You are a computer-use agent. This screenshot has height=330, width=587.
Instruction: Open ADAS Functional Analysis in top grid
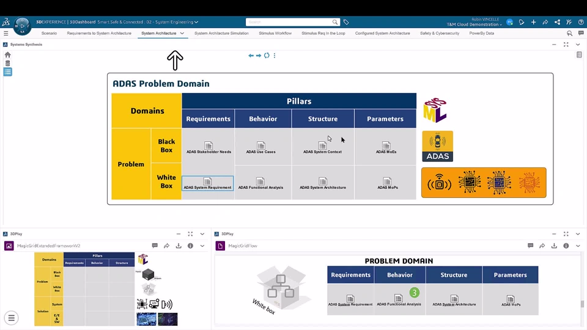click(260, 183)
